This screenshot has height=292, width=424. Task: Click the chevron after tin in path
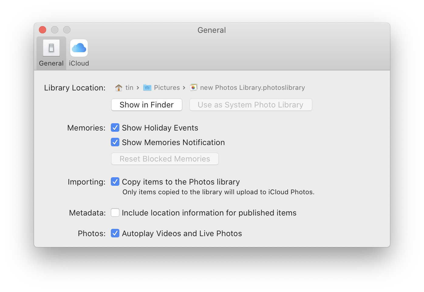click(138, 88)
